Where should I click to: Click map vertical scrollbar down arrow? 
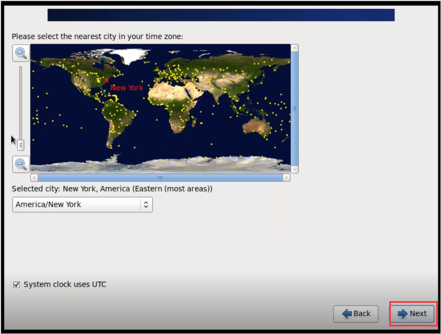point(294,169)
